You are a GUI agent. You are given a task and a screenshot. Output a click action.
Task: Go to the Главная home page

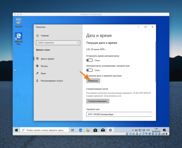42,35
